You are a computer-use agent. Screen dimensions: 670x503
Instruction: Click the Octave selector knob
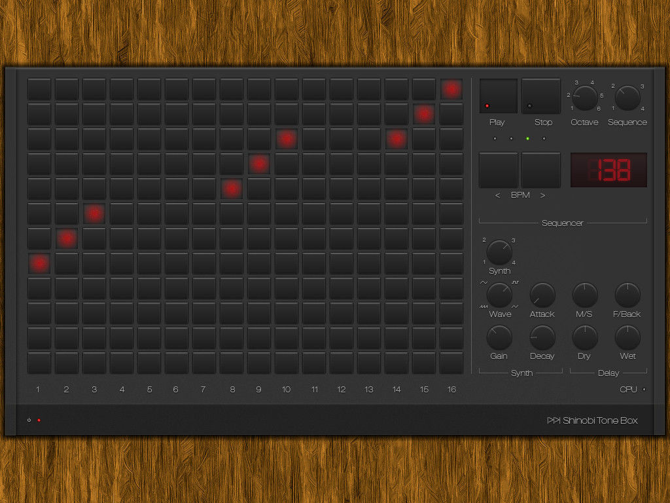585,98
